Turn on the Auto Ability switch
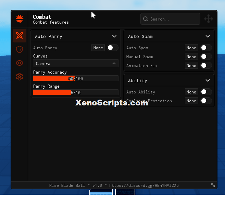This screenshot has height=205, width=225. 206,92
